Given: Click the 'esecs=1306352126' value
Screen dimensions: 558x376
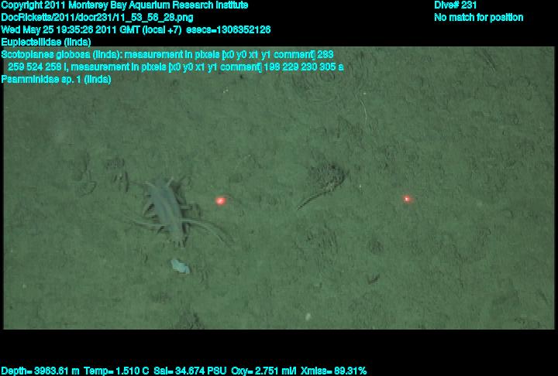Looking at the screenshot, I should pyautogui.click(x=228, y=29).
